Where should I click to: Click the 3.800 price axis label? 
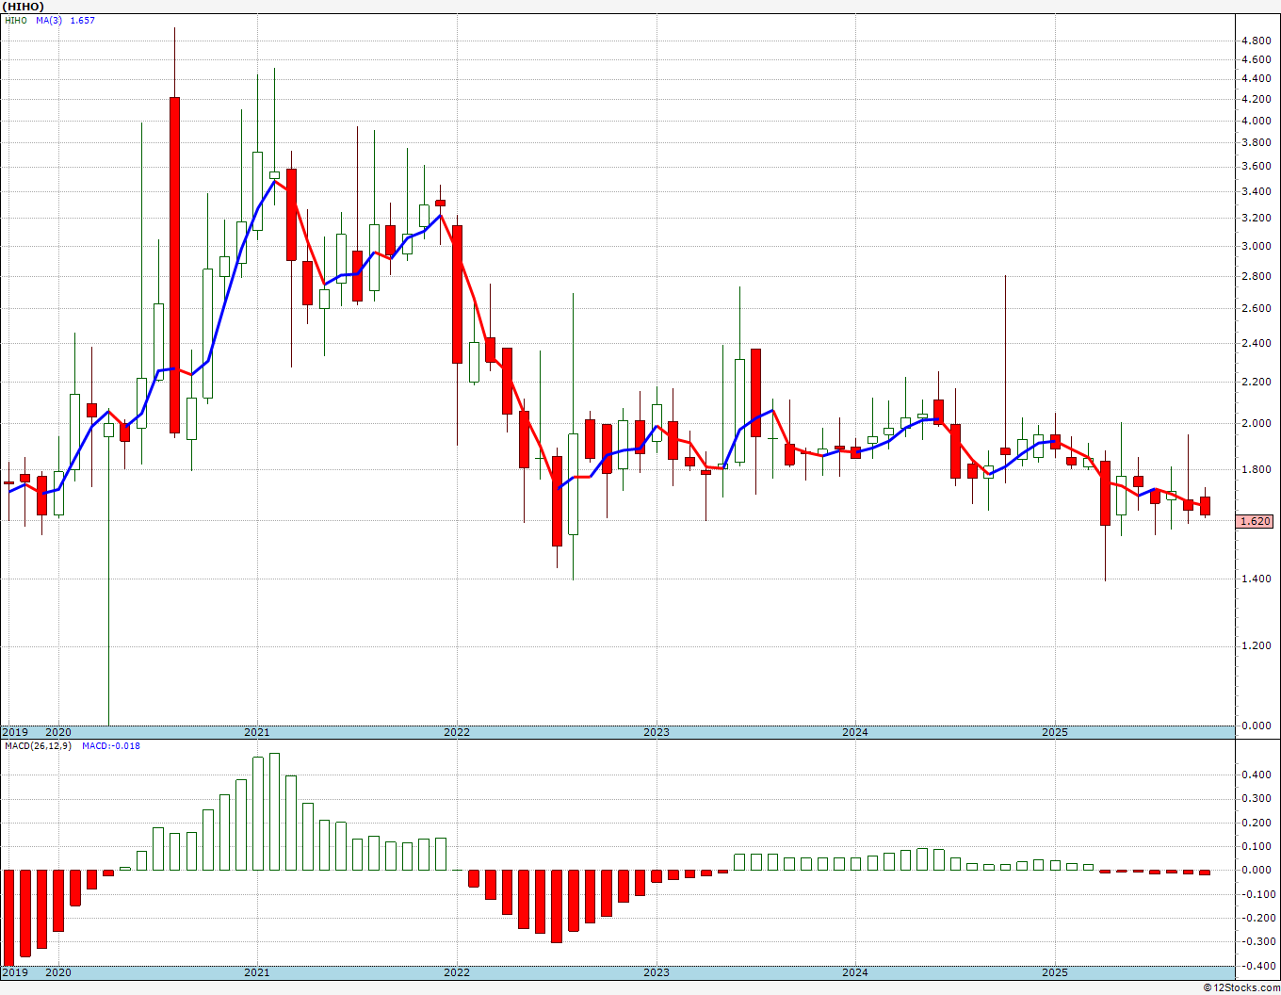[1256, 143]
